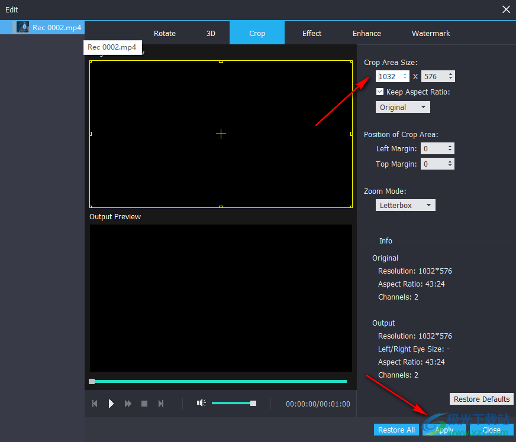
Task: Click the Output Preview video pane
Action: pyautogui.click(x=221, y=298)
